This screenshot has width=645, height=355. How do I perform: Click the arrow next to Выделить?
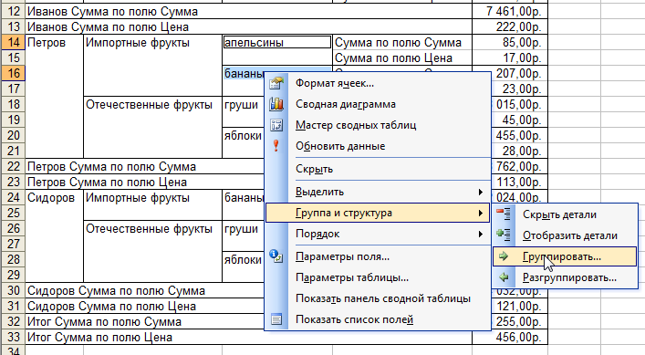point(480,193)
